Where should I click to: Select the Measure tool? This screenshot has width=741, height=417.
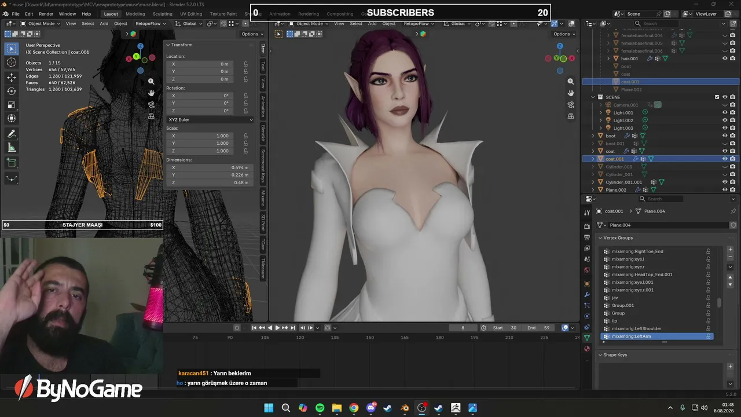[x=12, y=148]
